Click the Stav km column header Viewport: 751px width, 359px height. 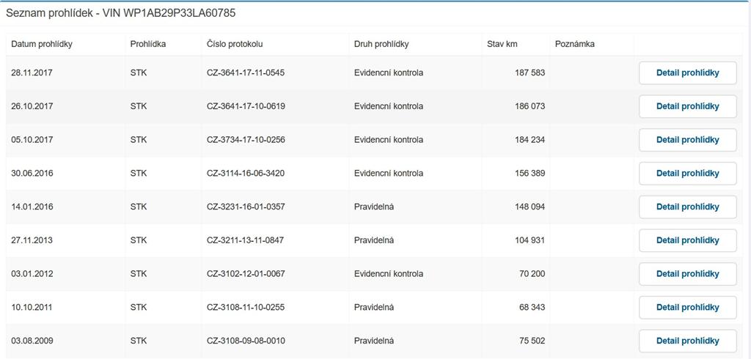tap(502, 44)
